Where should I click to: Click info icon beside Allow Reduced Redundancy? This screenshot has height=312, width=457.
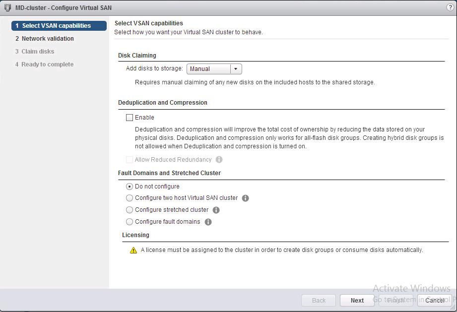click(219, 160)
